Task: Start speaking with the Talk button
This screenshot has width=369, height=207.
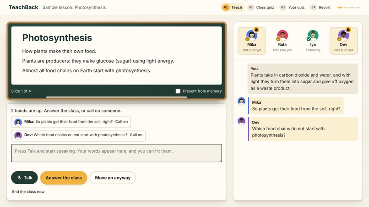Action: point(24,178)
